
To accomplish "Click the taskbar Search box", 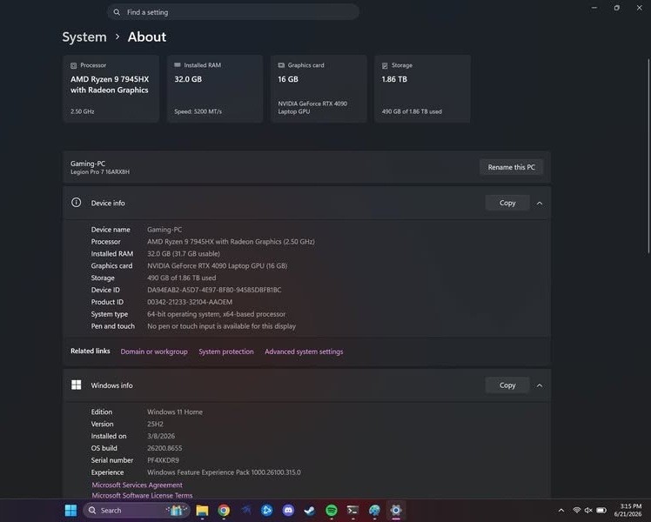I will pos(137,511).
